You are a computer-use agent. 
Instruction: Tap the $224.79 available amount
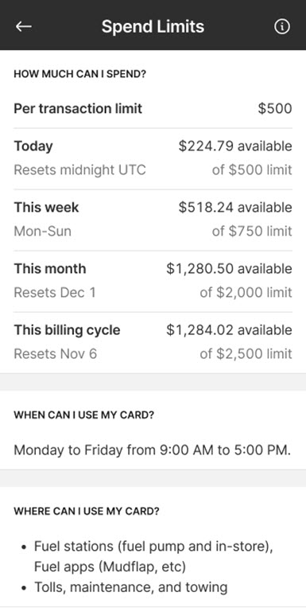235,146
